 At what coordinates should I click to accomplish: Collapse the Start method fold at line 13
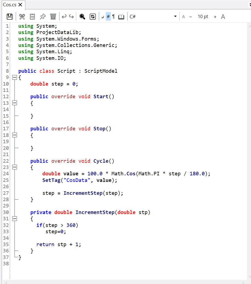point(14,103)
